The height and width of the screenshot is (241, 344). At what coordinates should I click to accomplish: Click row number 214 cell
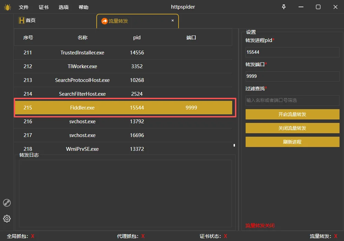[28, 94]
